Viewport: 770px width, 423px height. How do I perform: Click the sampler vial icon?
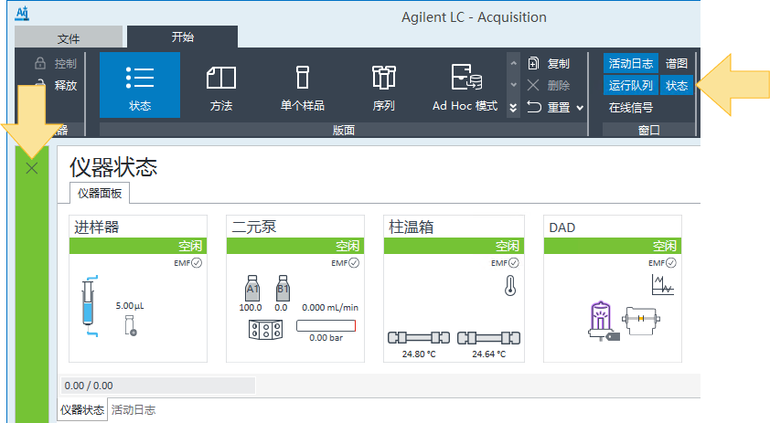click(131, 325)
